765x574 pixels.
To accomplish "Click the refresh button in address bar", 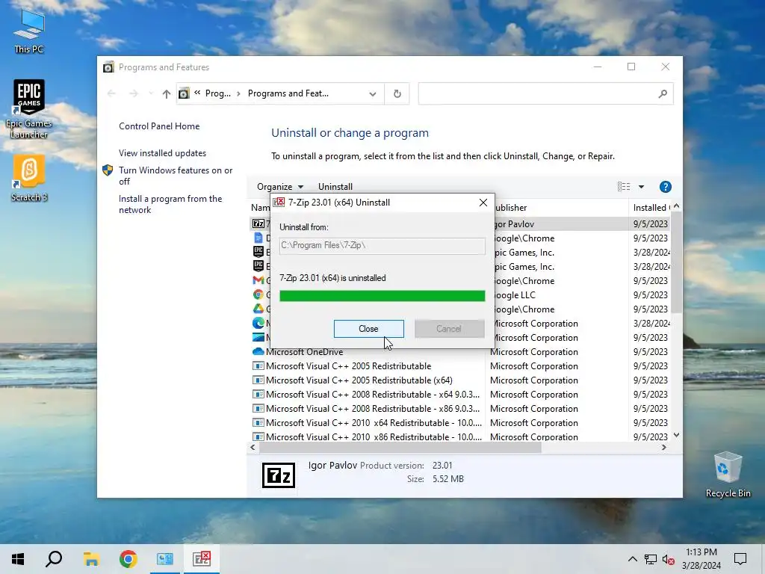I will pos(397,93).
